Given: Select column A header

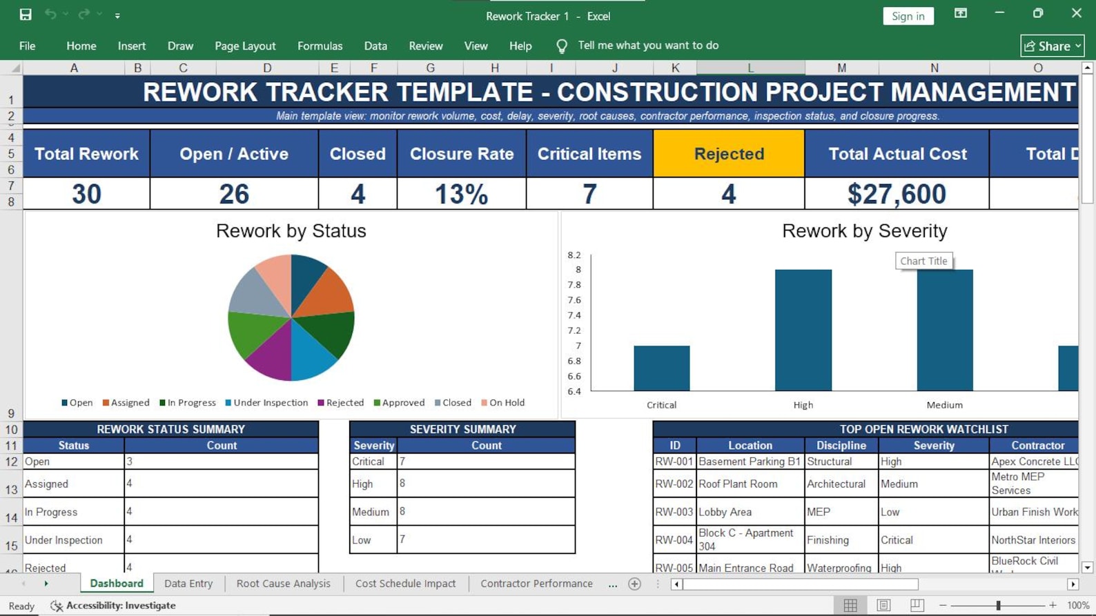Looking at the screenshot, I should [x=74, y=68].
